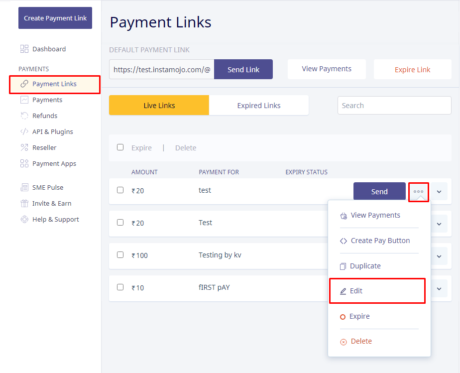460x373 pixels.
Task: Click the Refunds icon in sidebar
Action: point(24,116)
